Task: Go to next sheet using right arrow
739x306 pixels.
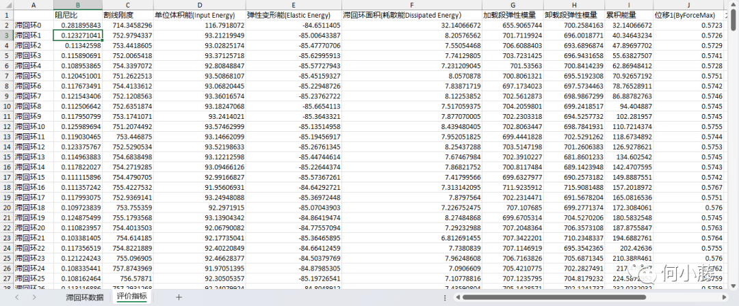Action: coord(34,297)
